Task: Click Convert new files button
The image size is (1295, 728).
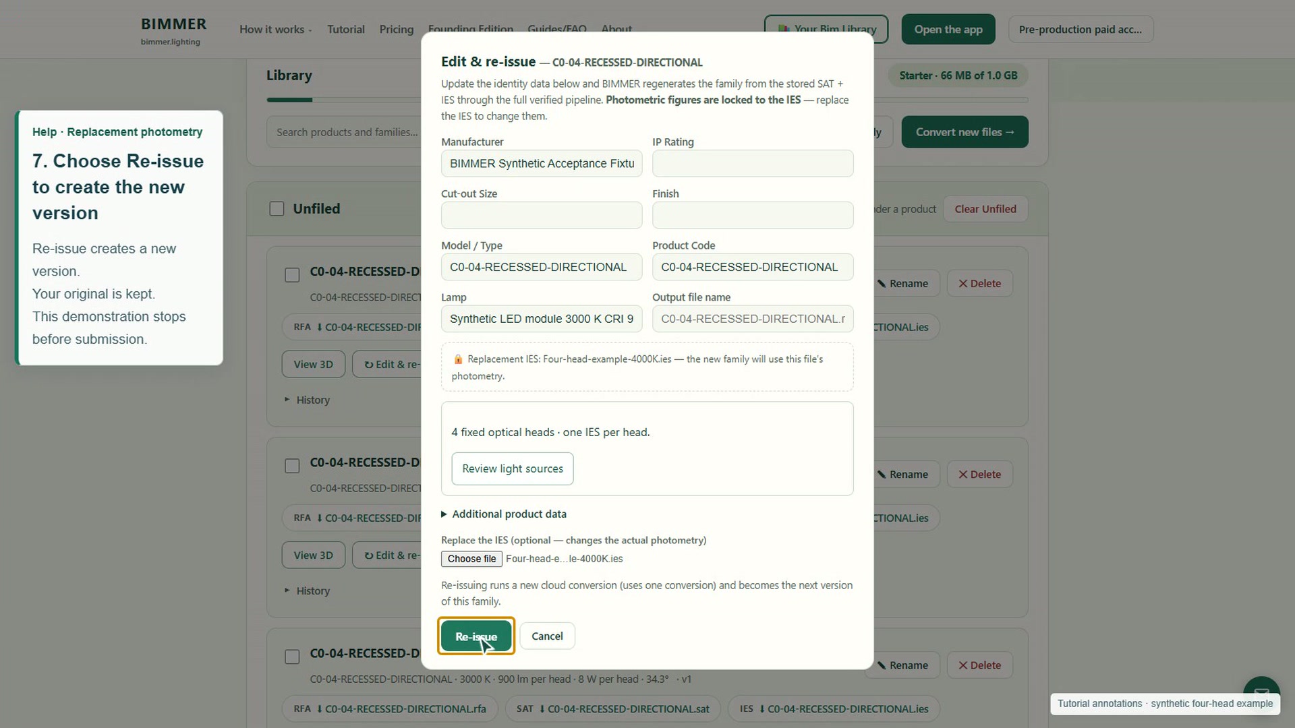Action: point(965,132)
